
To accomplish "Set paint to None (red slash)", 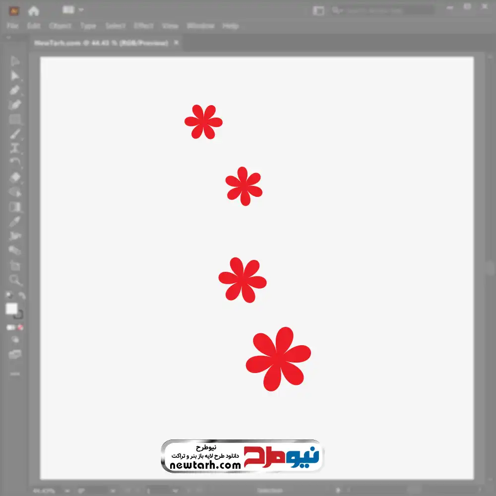I will point(20,327).
